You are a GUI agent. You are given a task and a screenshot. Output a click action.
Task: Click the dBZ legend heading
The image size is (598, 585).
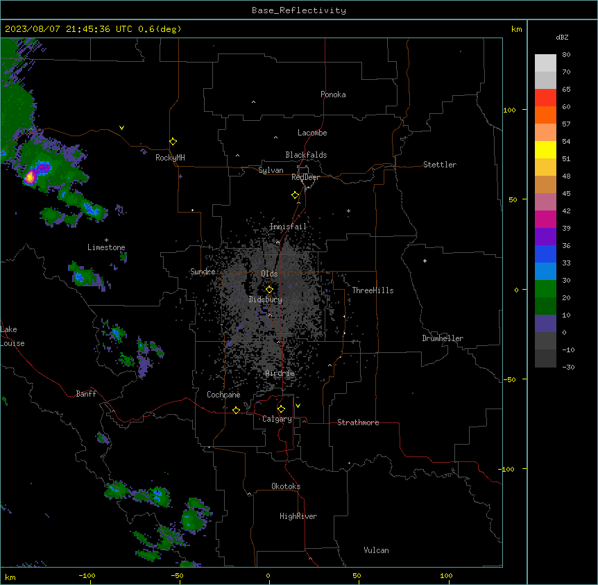click(562, 37)
